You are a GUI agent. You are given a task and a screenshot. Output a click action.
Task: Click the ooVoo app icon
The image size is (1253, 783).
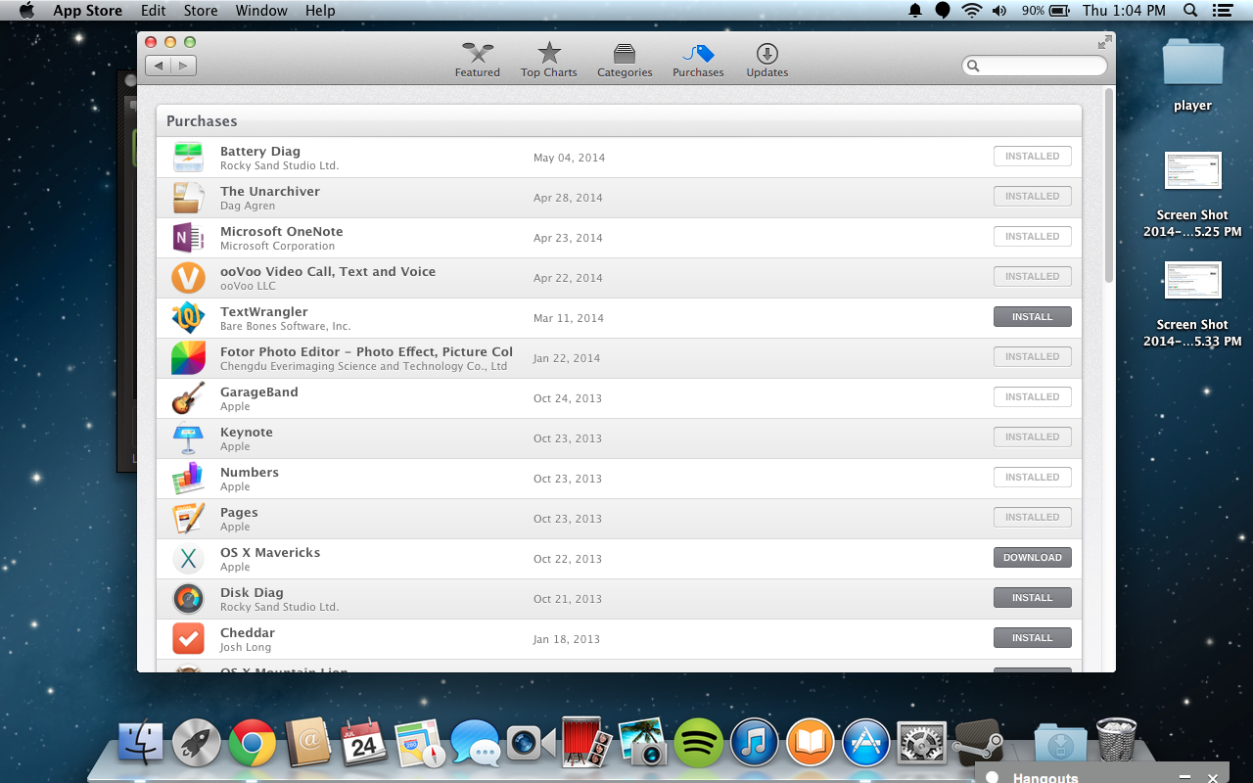[x=188, y=277]
